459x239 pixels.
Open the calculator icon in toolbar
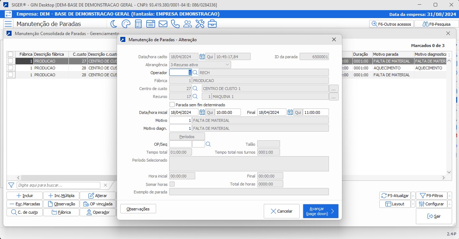138,24
